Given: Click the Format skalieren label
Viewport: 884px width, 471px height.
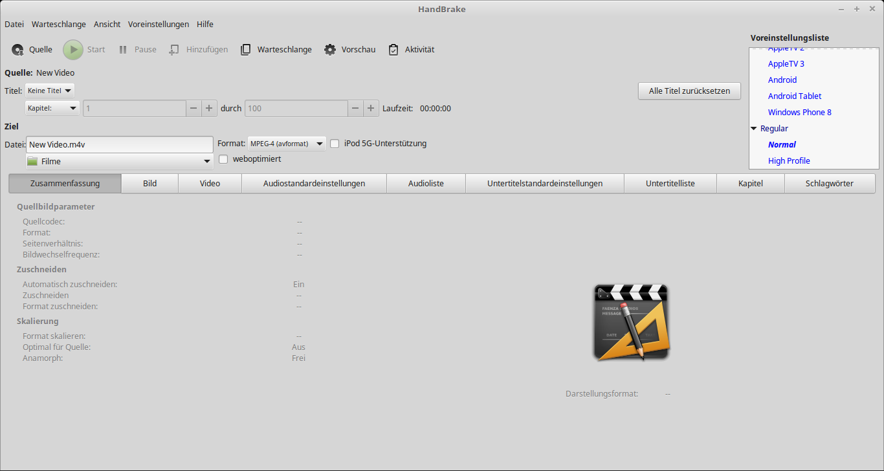Looking at the screenshot, I should point(54,336).
